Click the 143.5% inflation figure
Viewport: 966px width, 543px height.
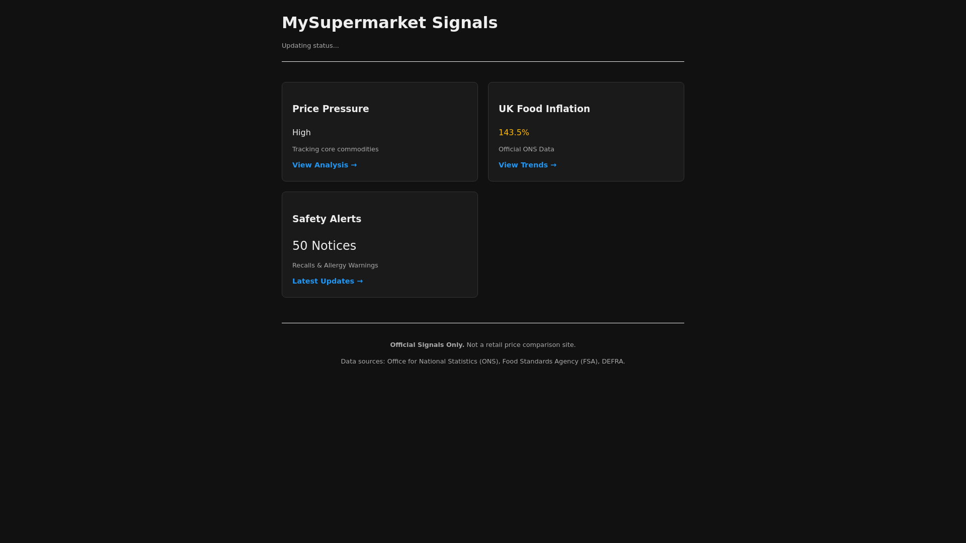[x=514, y=133]
